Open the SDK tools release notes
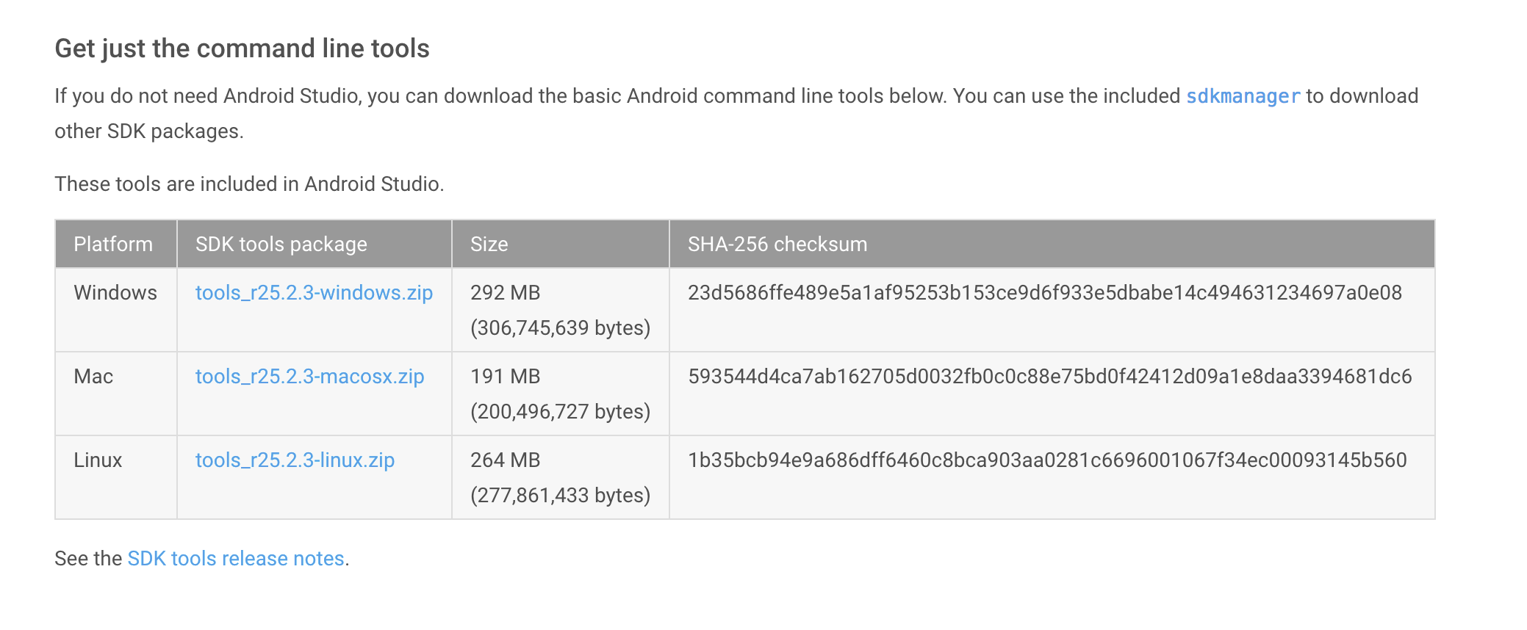 coord(236,559)
